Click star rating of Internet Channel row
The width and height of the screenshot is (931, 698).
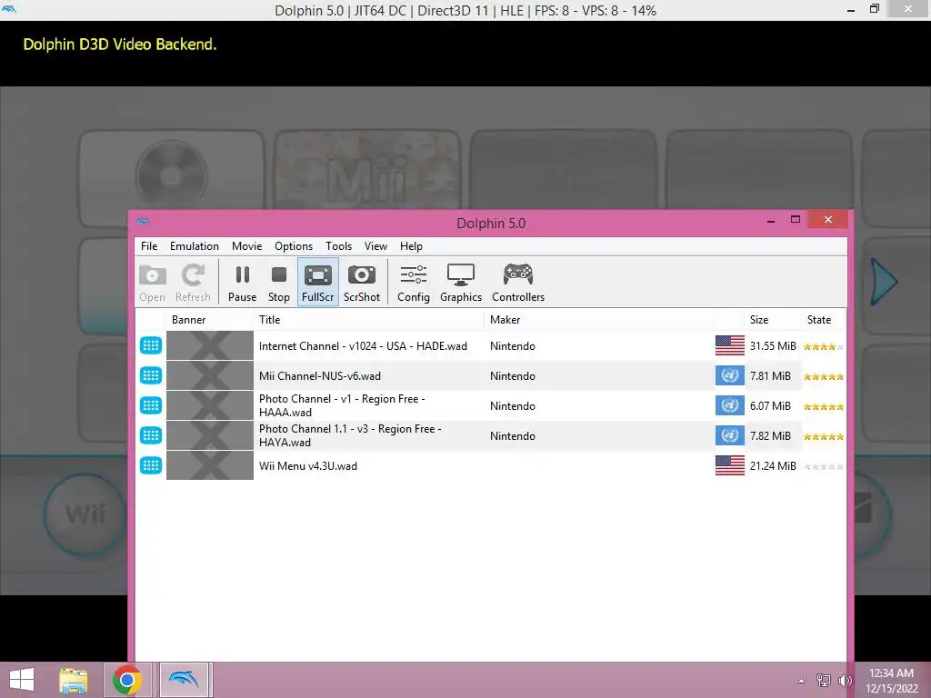tap(824, 346)
